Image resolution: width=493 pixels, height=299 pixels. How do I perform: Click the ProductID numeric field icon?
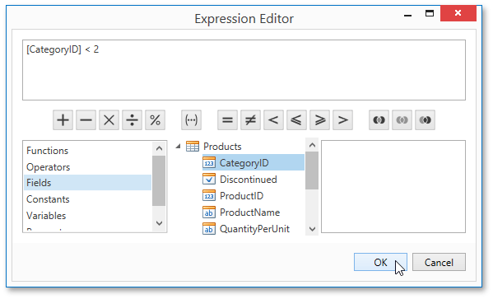pyautogui.click(x=209, y=196)
